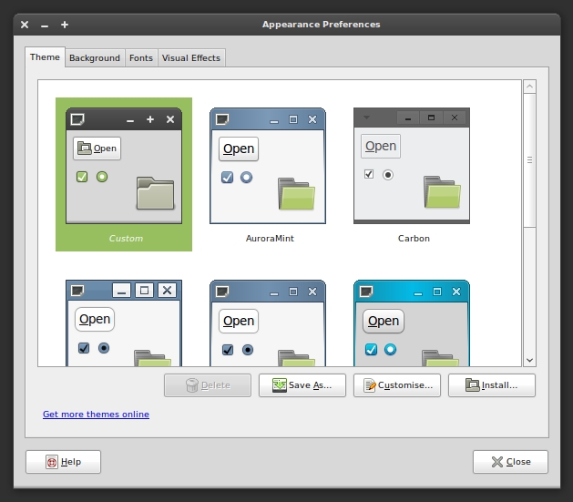Click the Save As download icon
This screenshot has width=573, height=502.
[x=277, y=385]
